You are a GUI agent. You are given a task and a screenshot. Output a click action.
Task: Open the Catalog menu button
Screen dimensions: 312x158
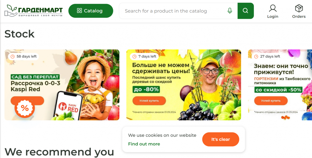[x=91, y=11]
